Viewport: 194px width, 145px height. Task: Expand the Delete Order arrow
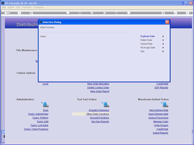(x=163, y=40)
